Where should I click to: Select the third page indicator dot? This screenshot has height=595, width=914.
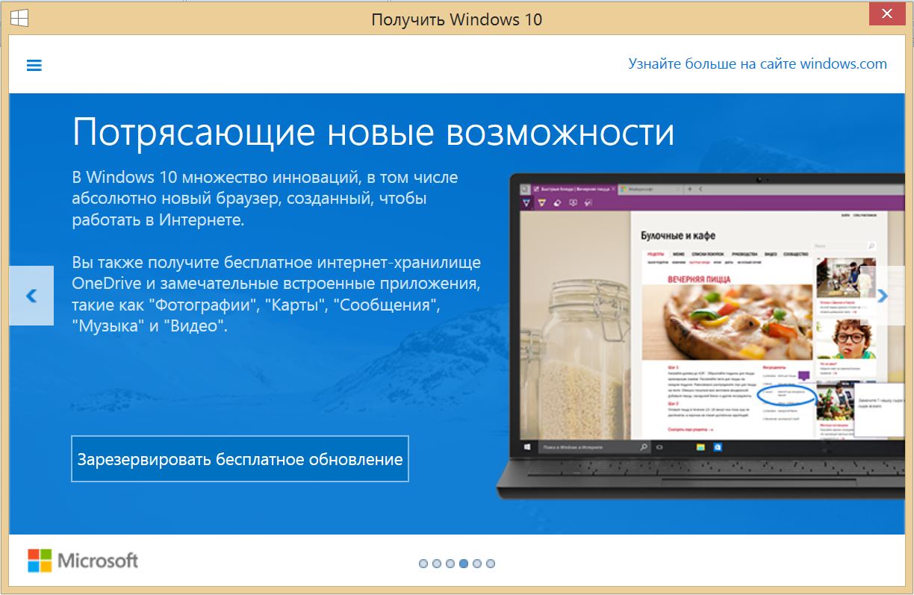450,564
